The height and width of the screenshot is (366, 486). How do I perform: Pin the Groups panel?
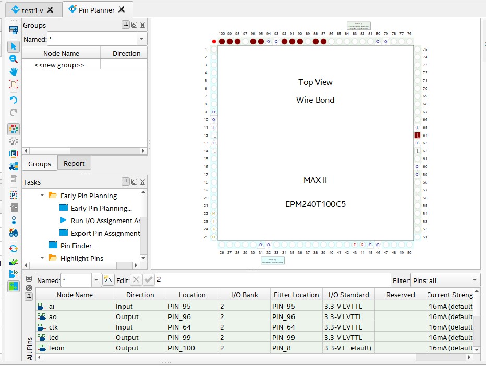pyautogui.click(x=126, y=25)
